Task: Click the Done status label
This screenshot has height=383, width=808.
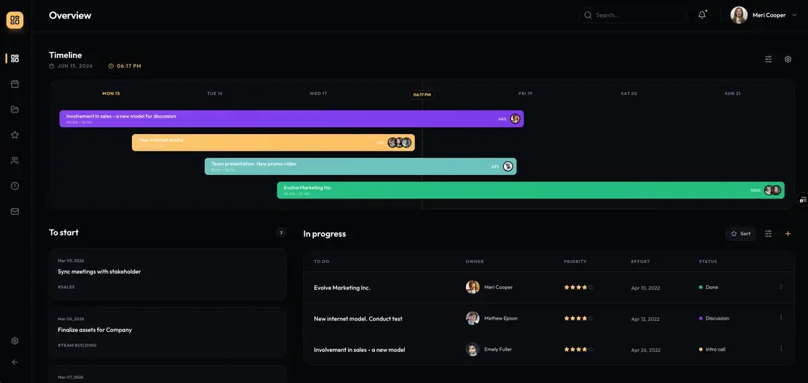Action: pyautogui.click(x=712, y=287)
